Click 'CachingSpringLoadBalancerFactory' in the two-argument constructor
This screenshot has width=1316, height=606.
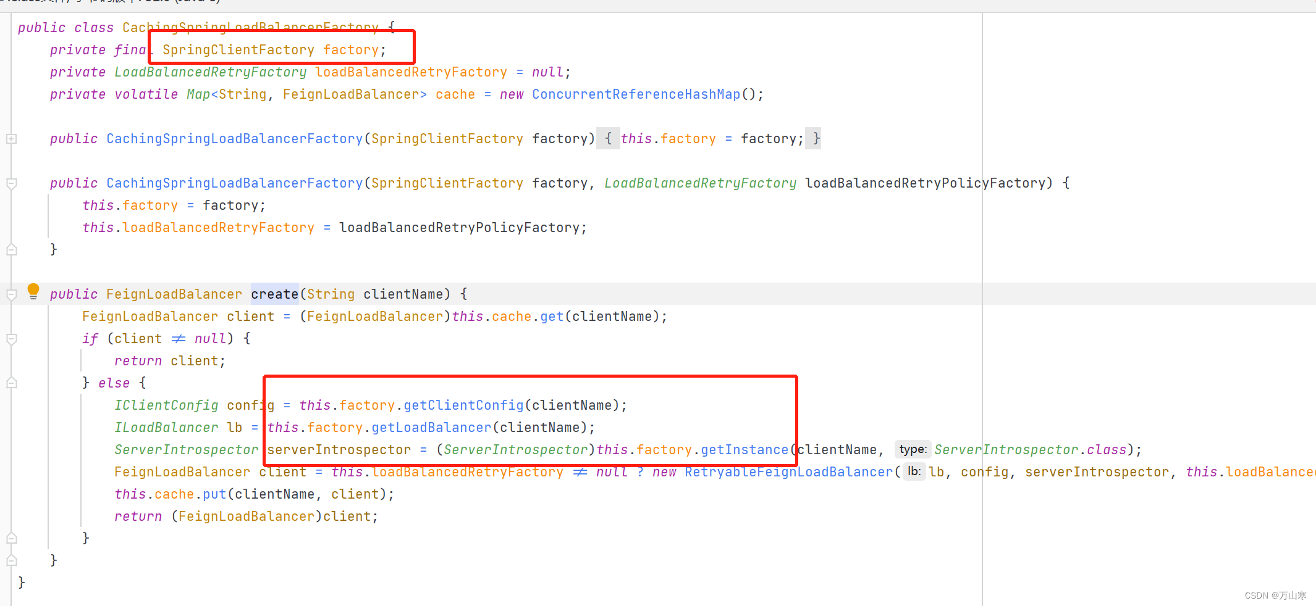[x=234, y=183]
